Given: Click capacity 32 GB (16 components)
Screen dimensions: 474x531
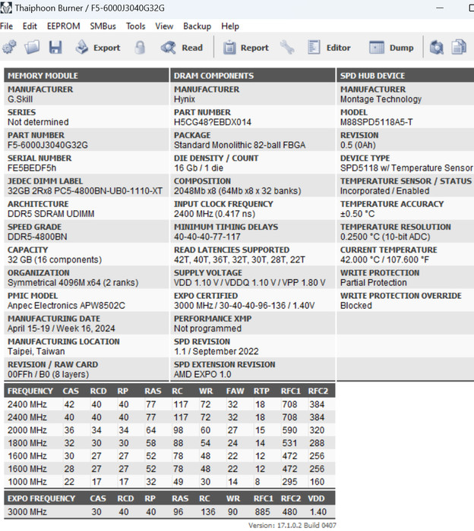Looking at the screenshot, I should coord(55,259).
